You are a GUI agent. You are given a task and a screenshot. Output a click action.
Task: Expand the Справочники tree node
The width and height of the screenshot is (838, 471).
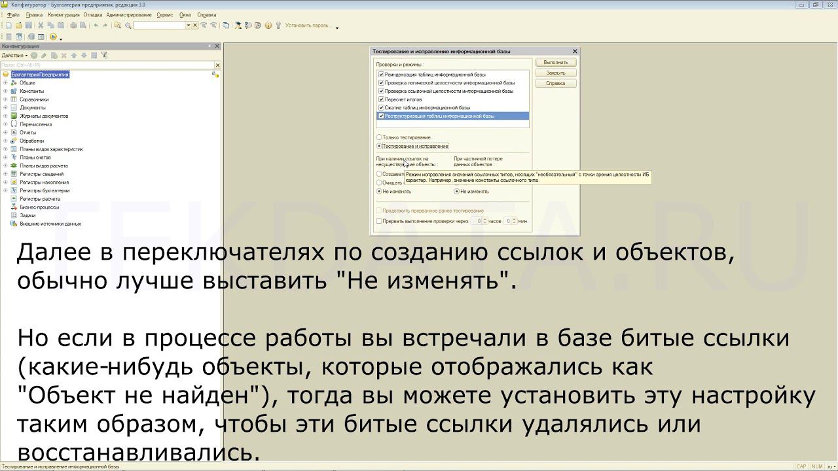pos(5,99)
